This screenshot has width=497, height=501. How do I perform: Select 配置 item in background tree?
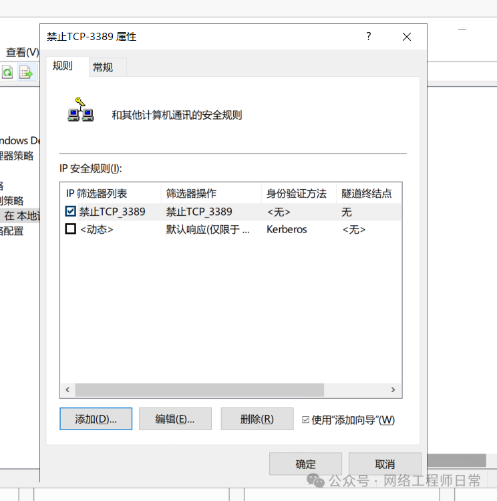coord(12,230)
